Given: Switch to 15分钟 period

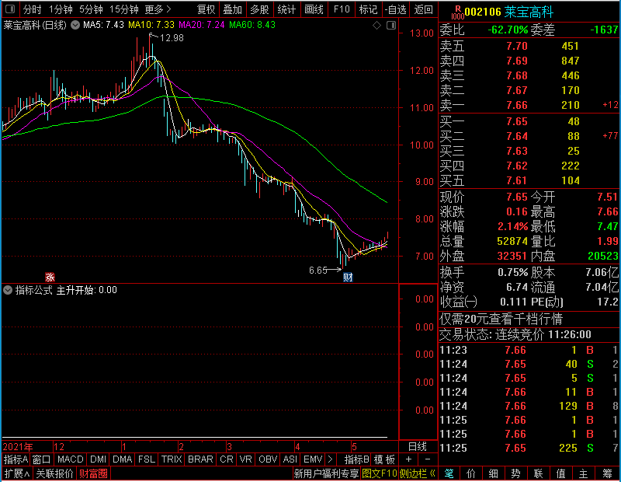Looking at the screenshot, I should (123, 9).
